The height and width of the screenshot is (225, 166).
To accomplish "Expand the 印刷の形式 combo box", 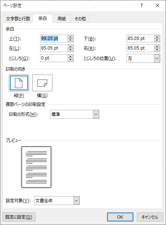I will [x=96, y=114].
